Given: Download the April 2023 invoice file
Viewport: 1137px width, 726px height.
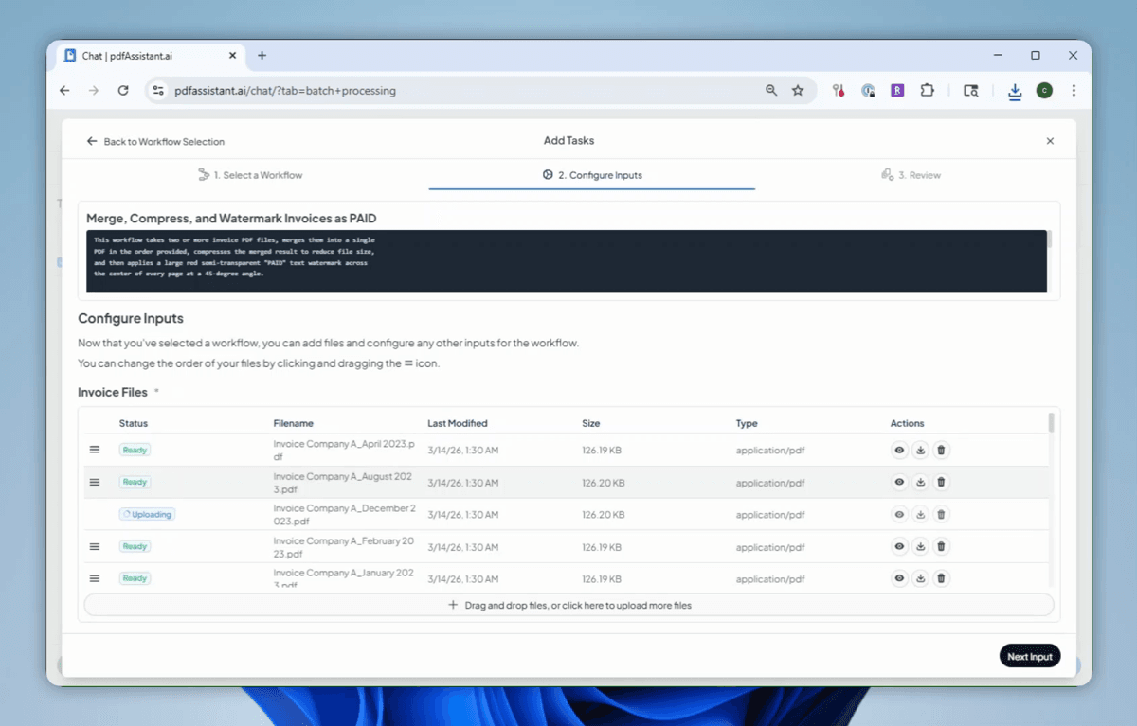Looking at the screenshot, I should click(x=920, y=451).
